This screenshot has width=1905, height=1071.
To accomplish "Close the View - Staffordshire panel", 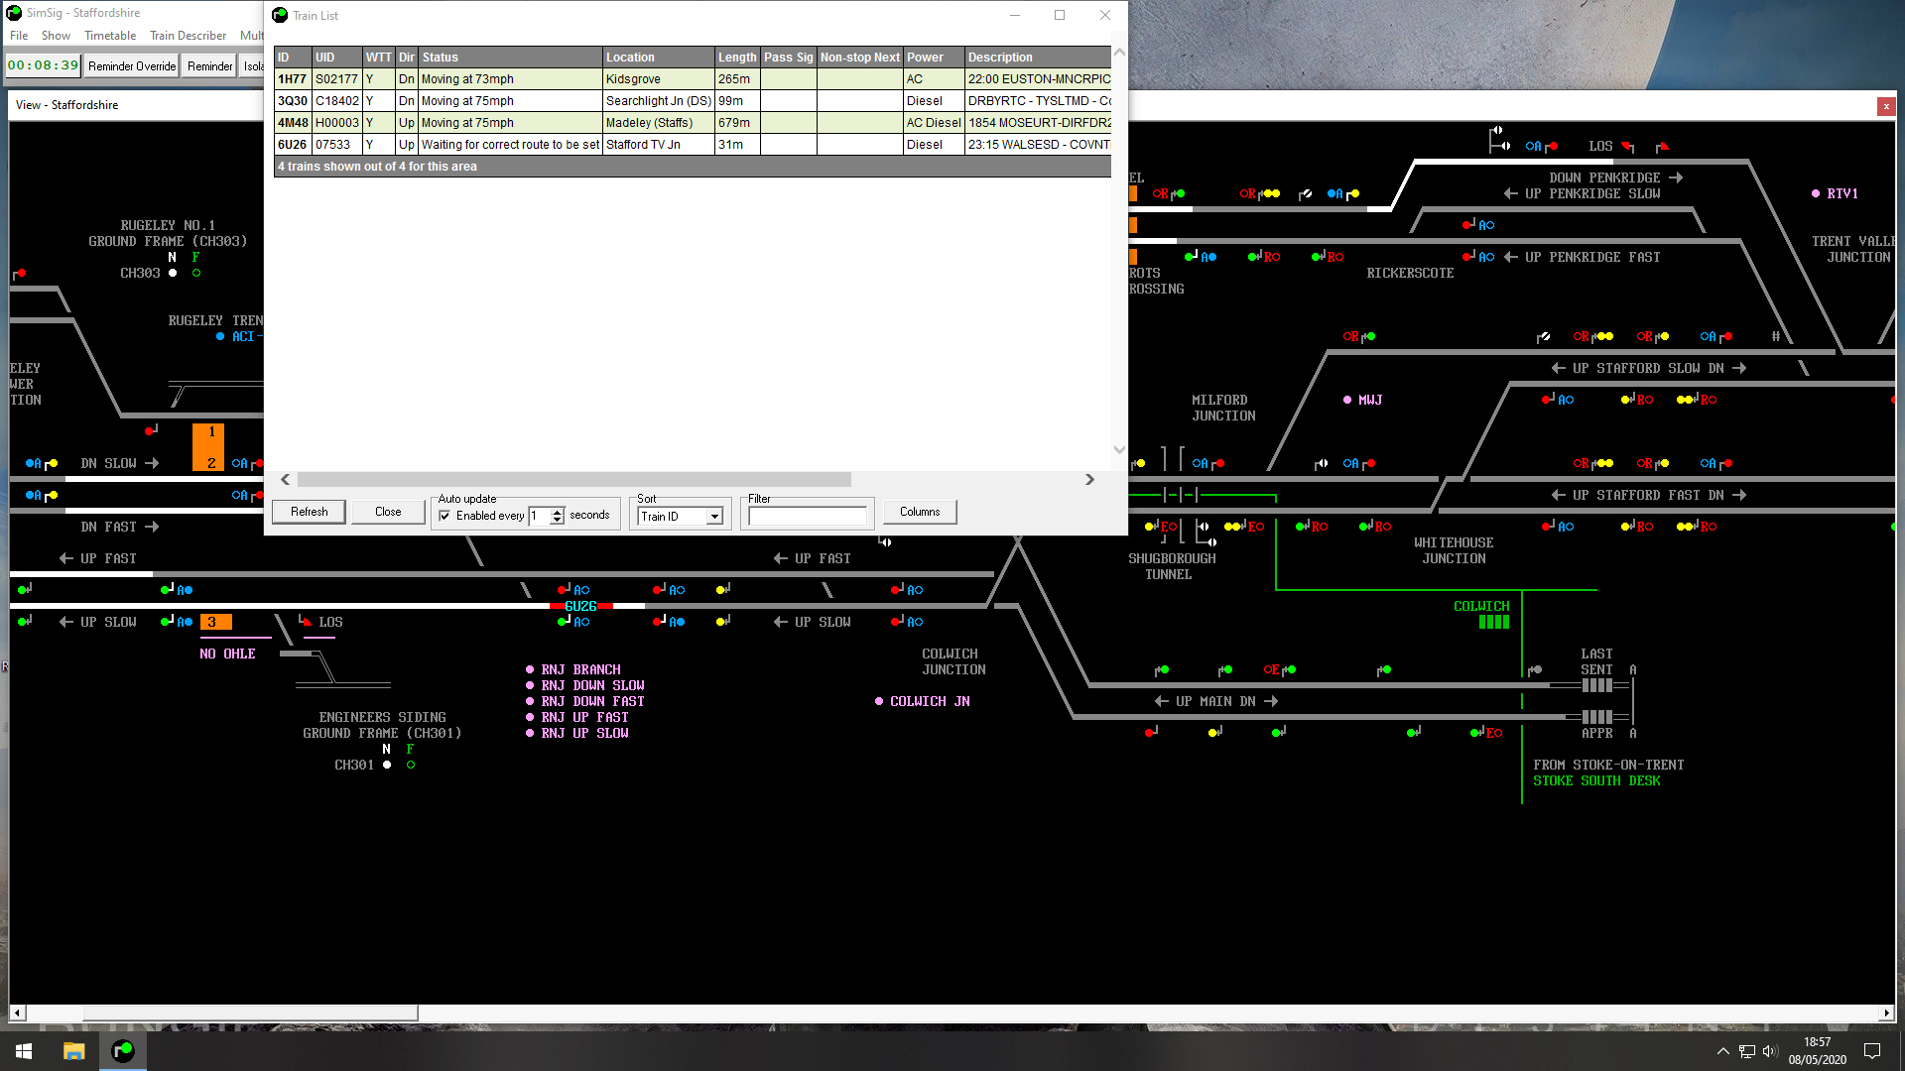I will 1886,106.
